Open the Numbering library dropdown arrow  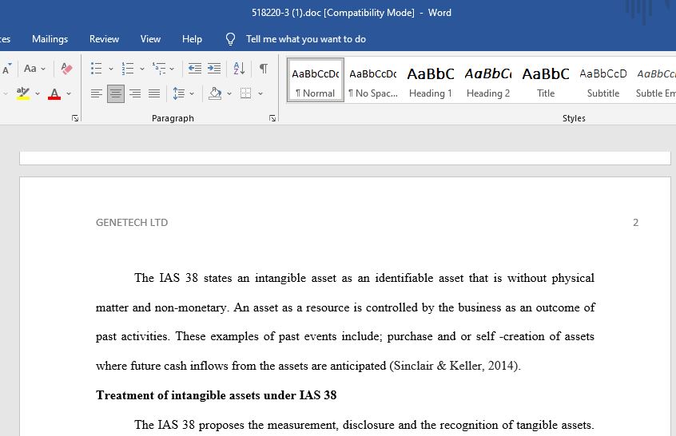click(x=142, y=69)
